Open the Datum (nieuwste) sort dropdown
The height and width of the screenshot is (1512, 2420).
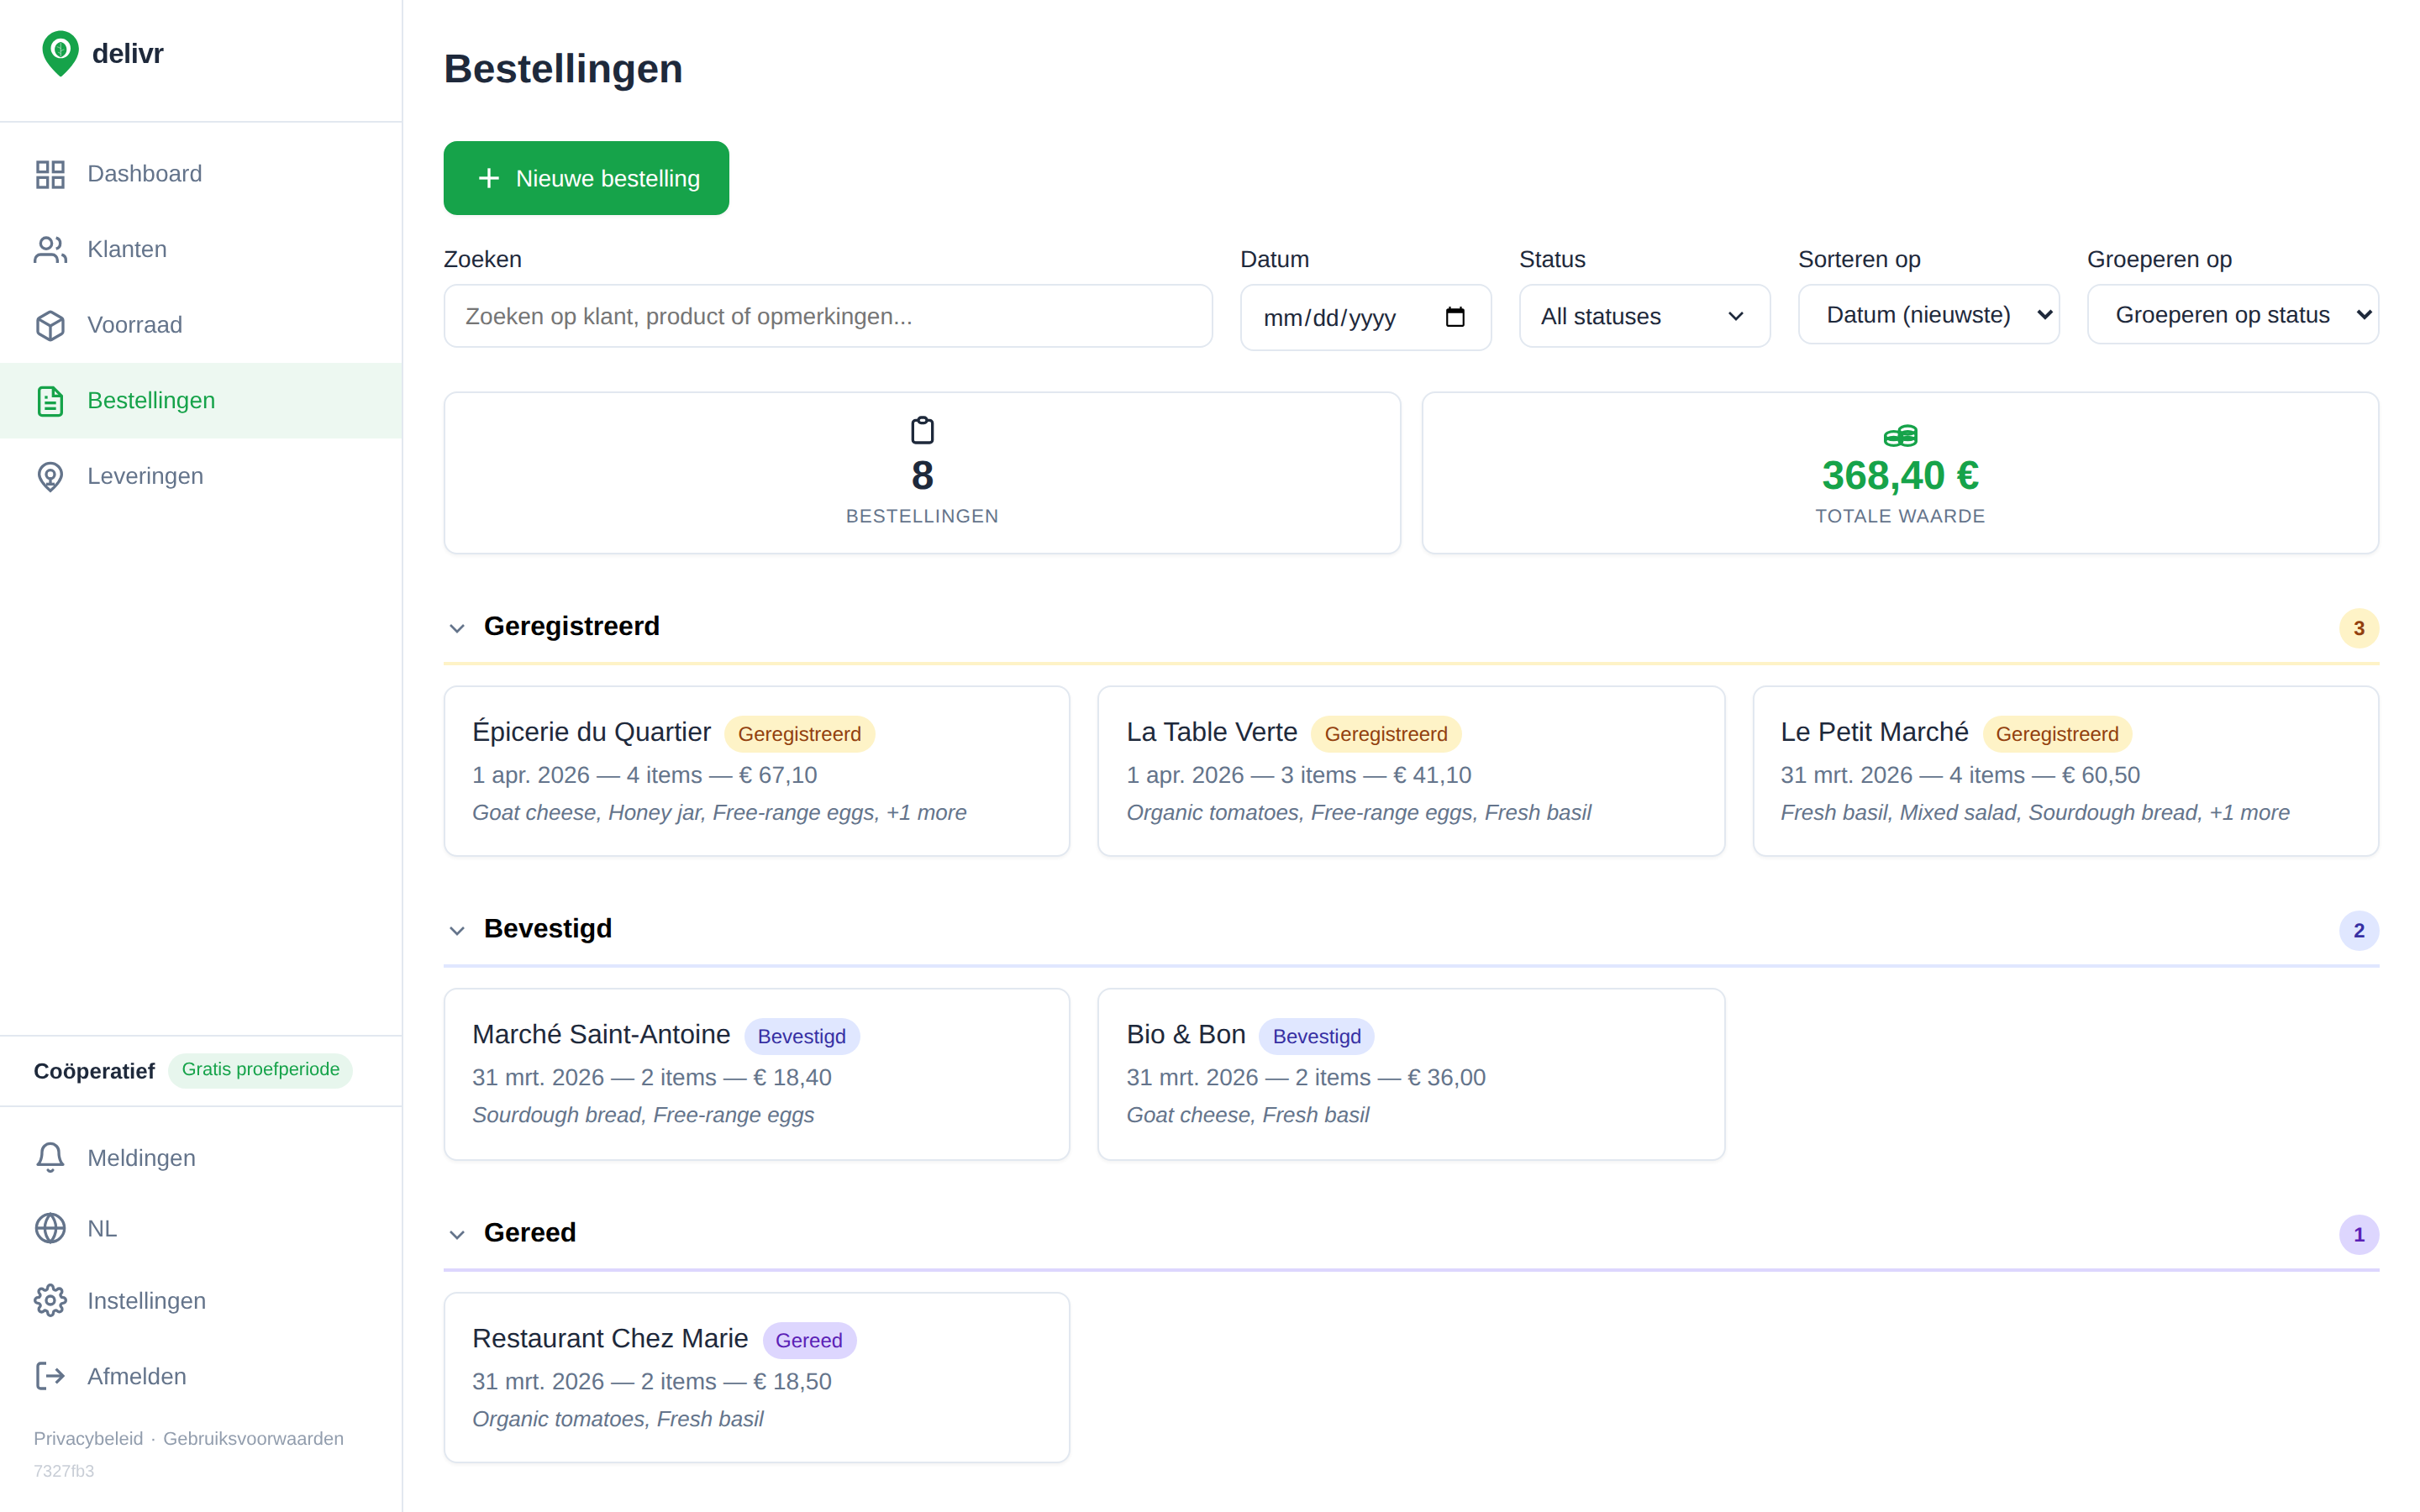pyautogui.click(x=1928, y=315)
